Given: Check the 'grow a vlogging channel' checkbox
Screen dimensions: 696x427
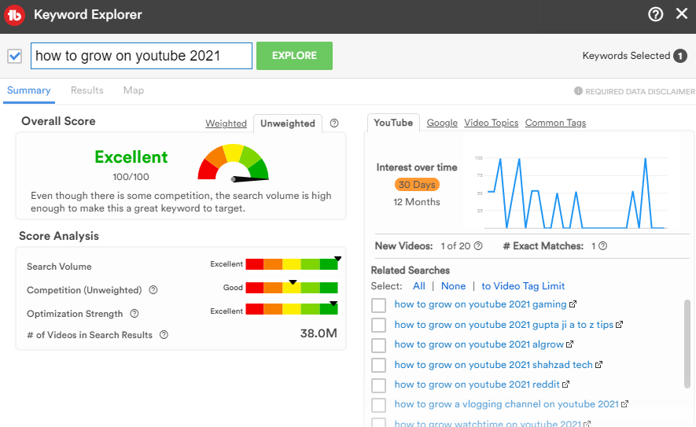Looking at the screenshot, I should tap(378, 405).
